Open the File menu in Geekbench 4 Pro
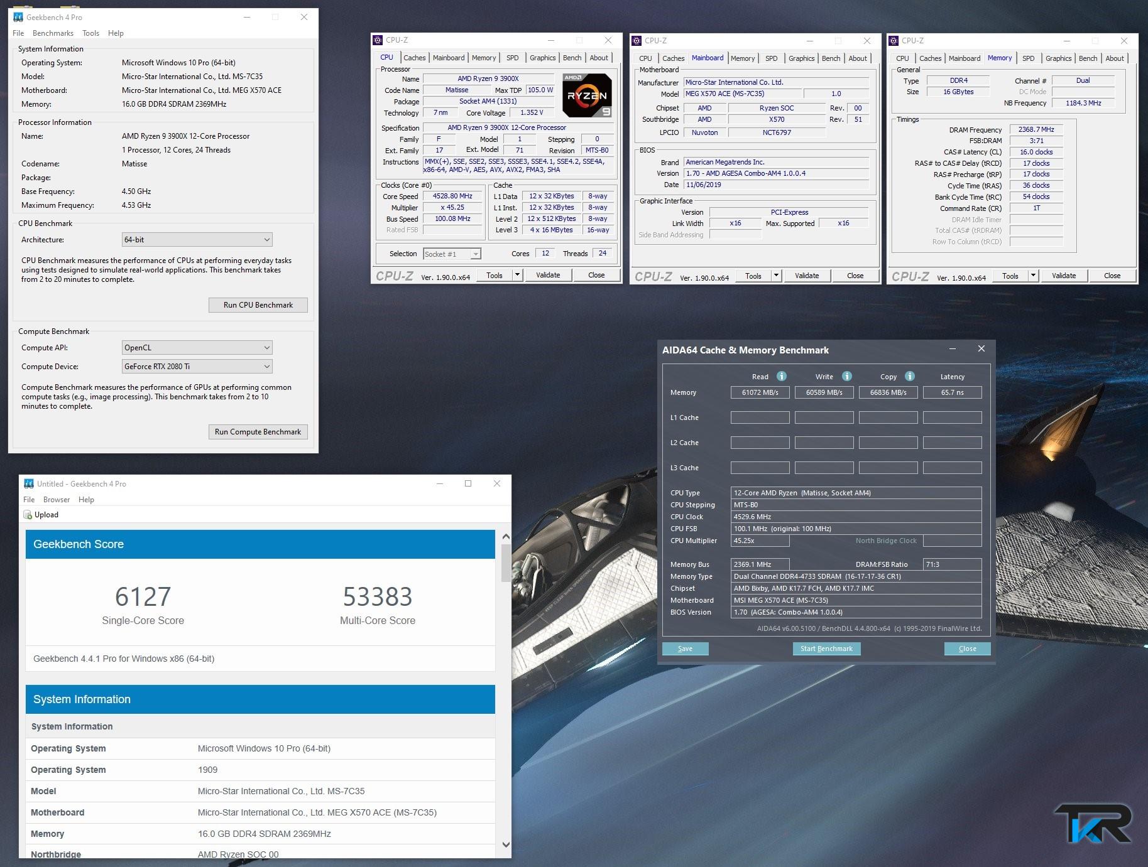Viewport: 1148px width, 867px height. point(18,33)
